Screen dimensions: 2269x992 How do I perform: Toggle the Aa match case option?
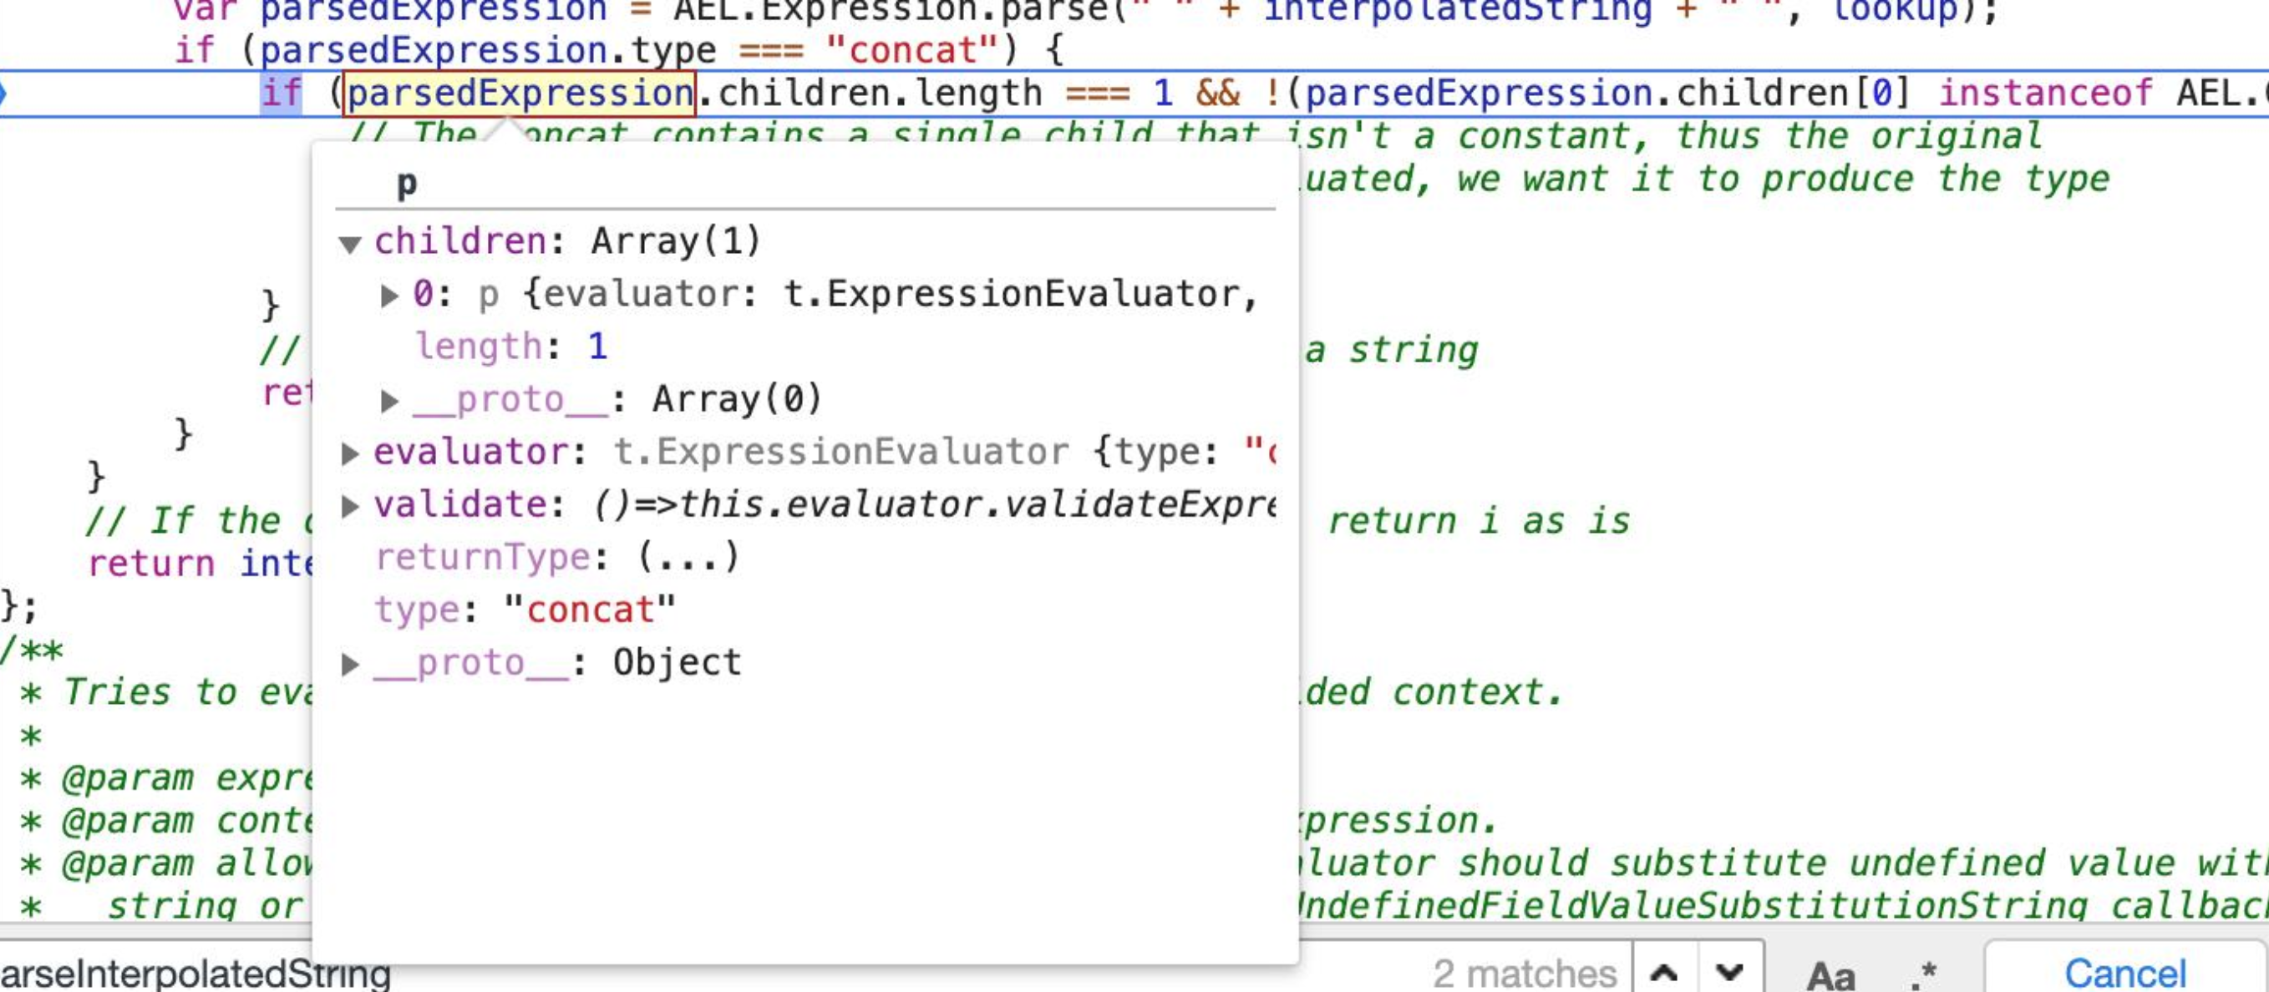tap(1831, 974)
